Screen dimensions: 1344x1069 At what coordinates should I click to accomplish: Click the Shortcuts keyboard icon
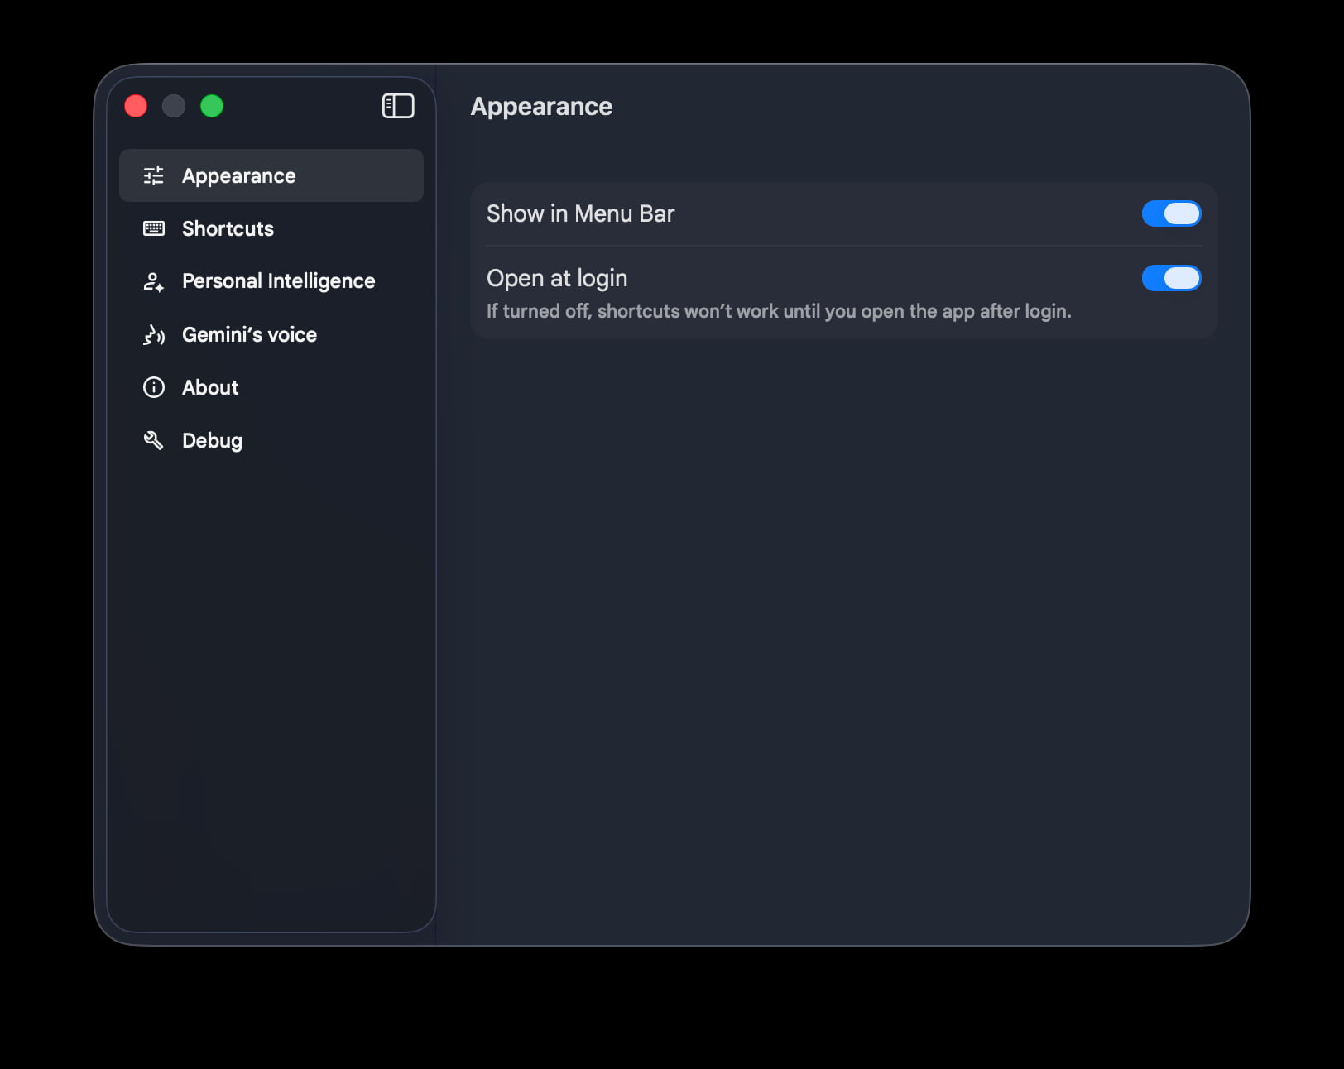click(154, 228)
